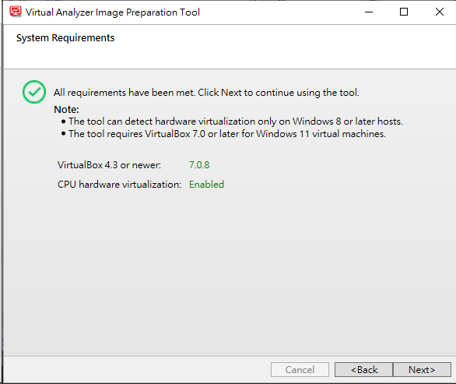Click the window title text
Image resolution: width=456 pixels, height=384 pixels.
click(x=113, y=12)
